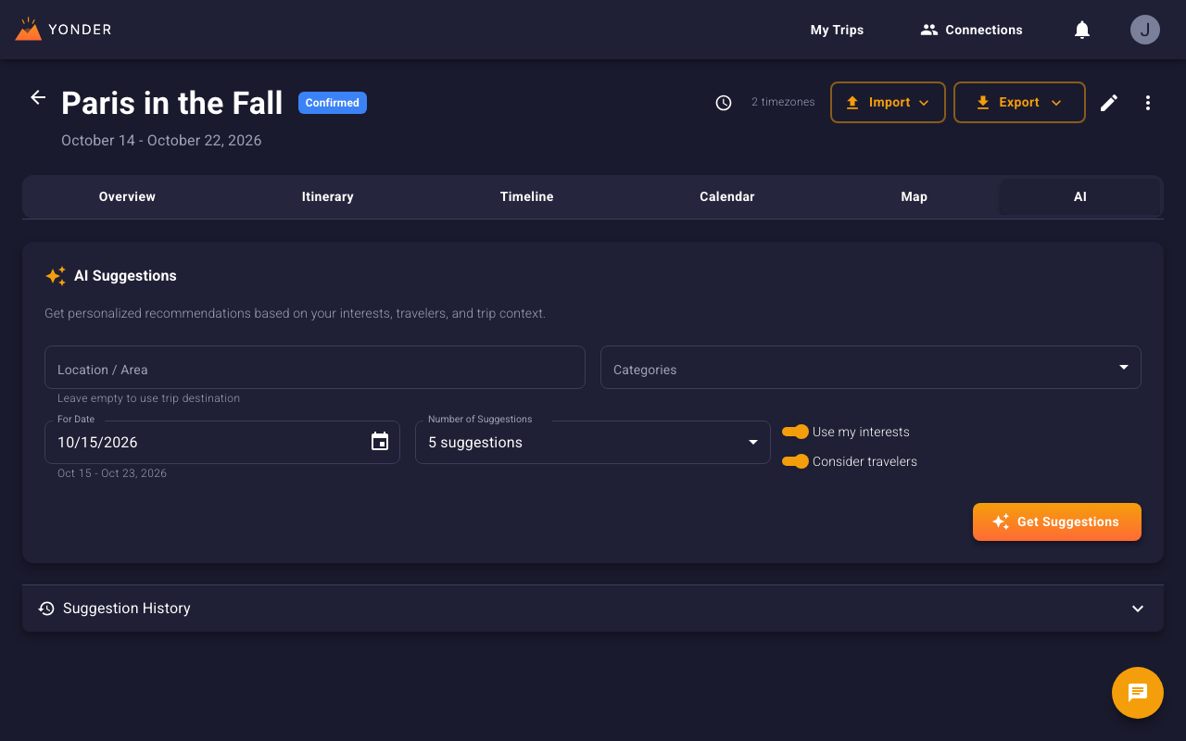The height and width of the screenshot is (741, 1186).
Task: Disable the Use my interests toggle
Action: coord(795,431)
